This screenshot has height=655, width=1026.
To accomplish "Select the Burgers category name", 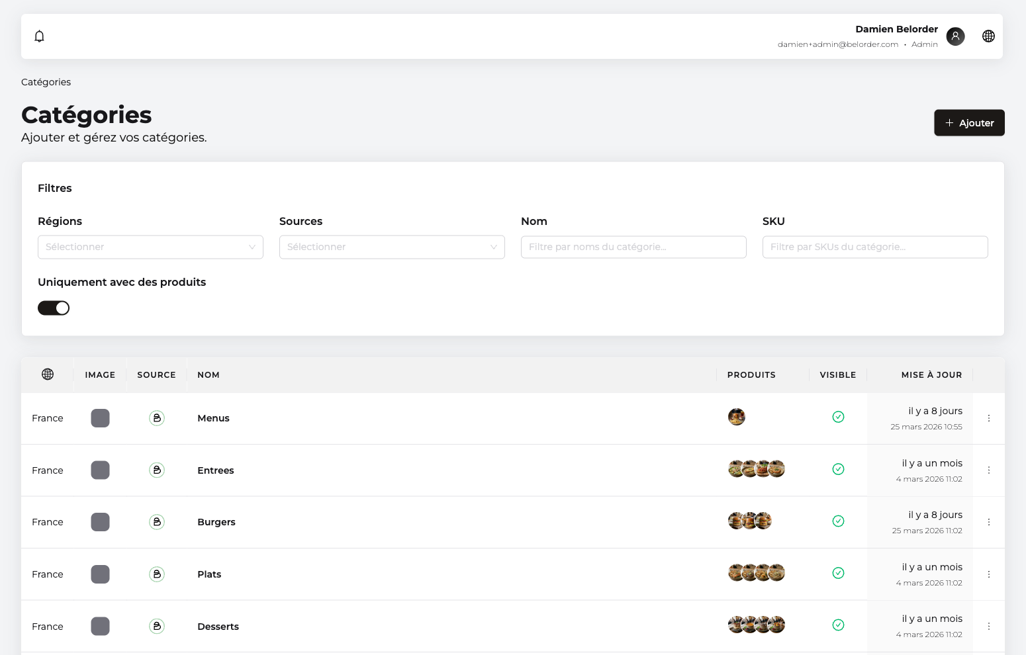I will click(x=216, y=522).
